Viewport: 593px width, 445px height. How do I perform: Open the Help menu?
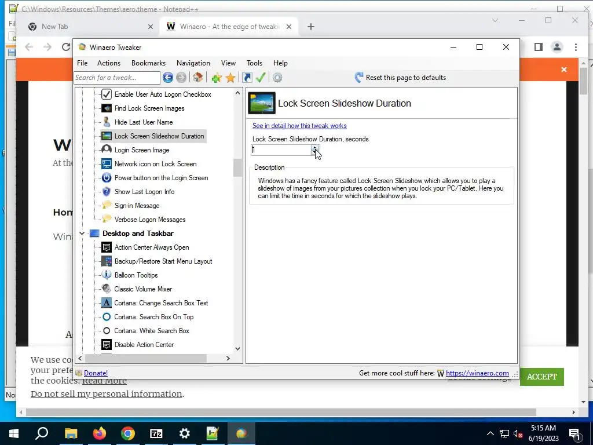(x=281, y=63)
